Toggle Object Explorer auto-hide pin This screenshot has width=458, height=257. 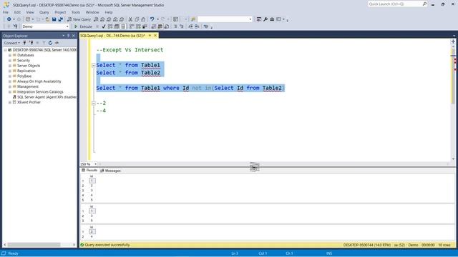click(69, 36)
